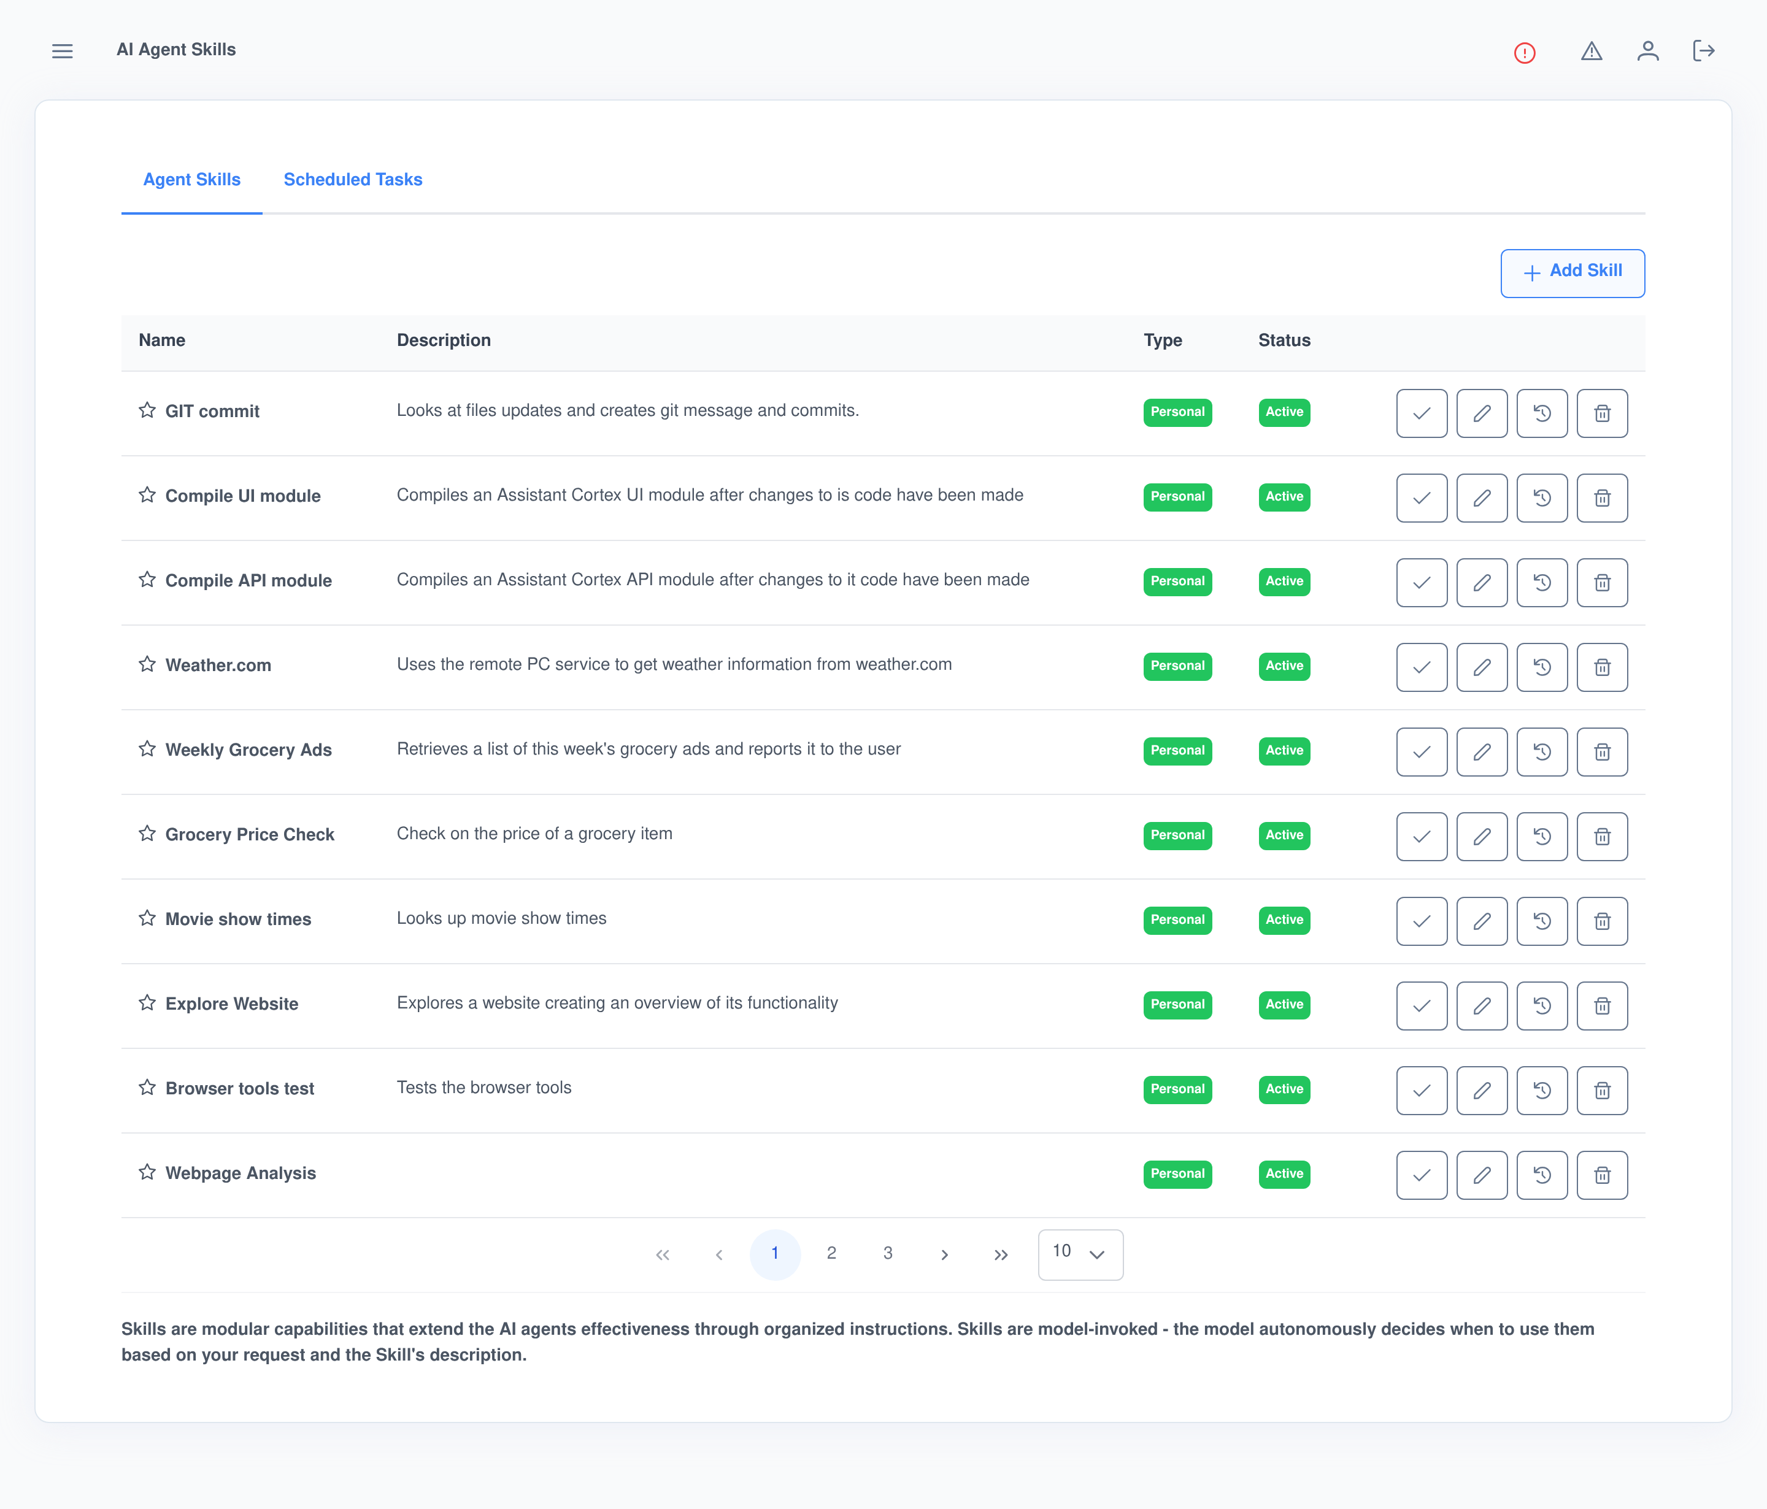The width and height of the screenshot is (1767, 1509).
Task: Edit the Webpage Analysis skill
Action: (x=1482, y=1176)
